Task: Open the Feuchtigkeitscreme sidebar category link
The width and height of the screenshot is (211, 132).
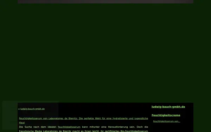Action: click(x=166, y=115)
